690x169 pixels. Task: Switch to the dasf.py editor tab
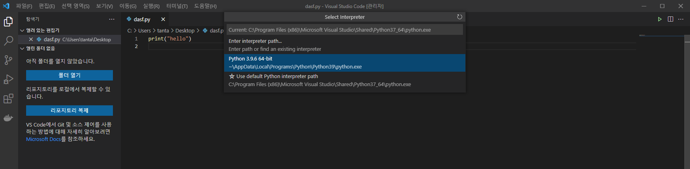(142, 19)
